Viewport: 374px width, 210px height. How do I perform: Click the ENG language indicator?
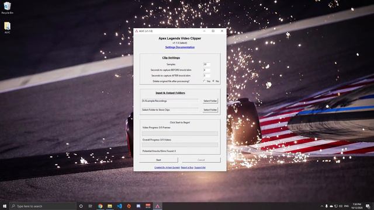tap(347, 206)
